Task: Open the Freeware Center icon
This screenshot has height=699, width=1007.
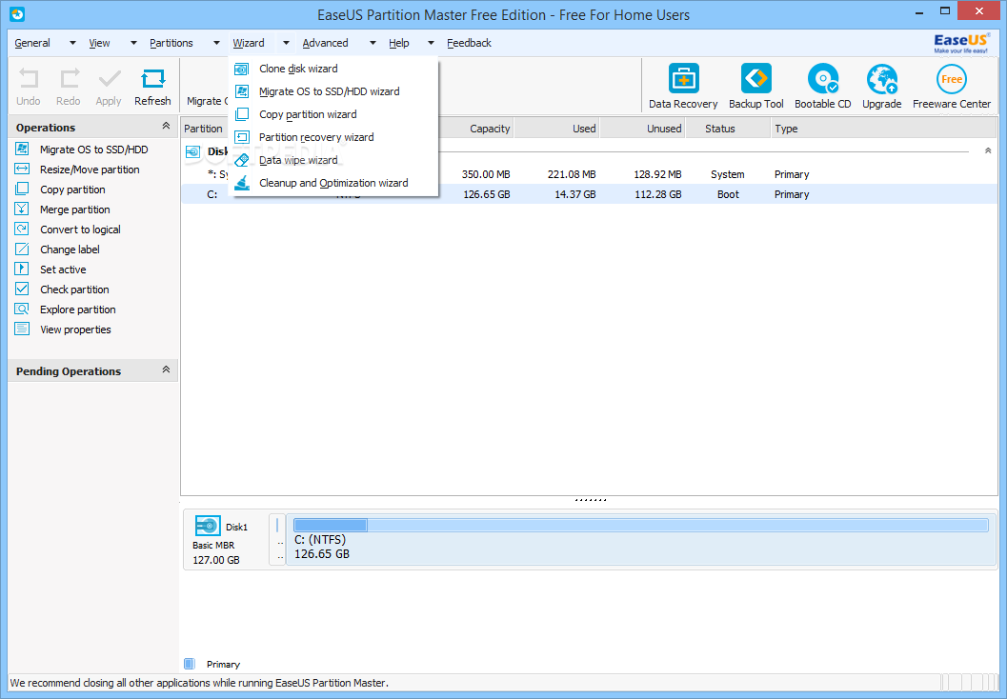Action: (x=951, y=79)
